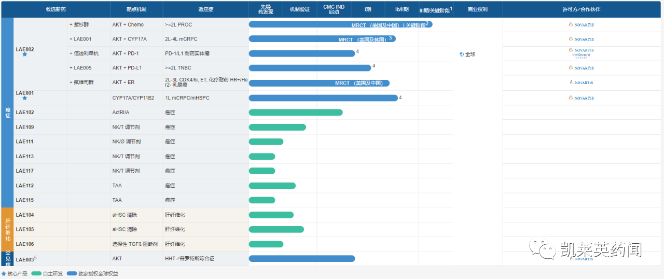Click the globe icon beside 全球

click(x=461, y=54)
